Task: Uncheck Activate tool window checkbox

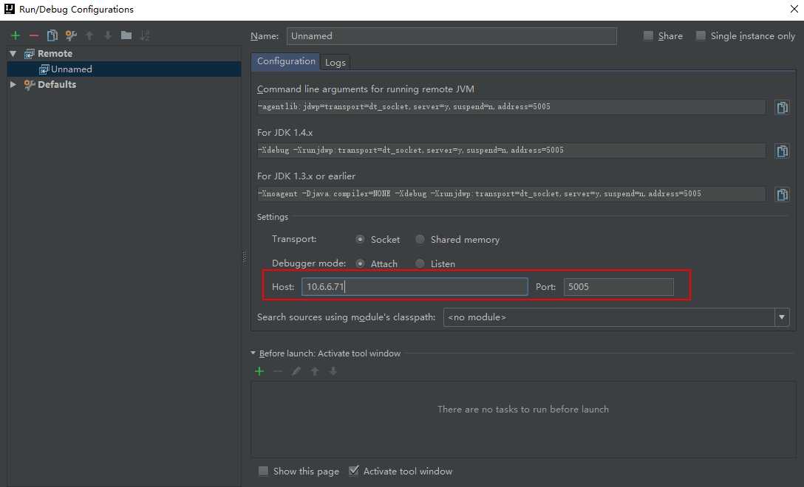Action: tap(354, 471)
